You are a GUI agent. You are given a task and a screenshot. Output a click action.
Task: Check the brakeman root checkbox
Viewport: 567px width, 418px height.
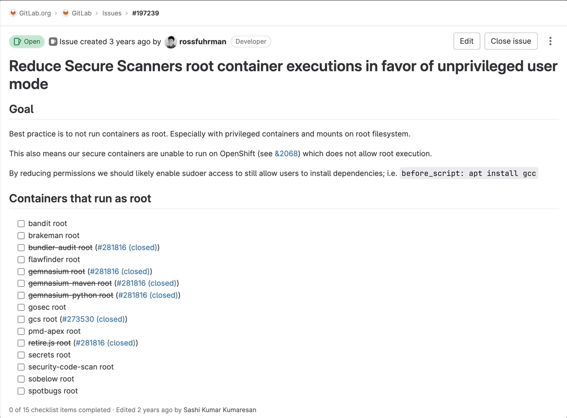21,236
